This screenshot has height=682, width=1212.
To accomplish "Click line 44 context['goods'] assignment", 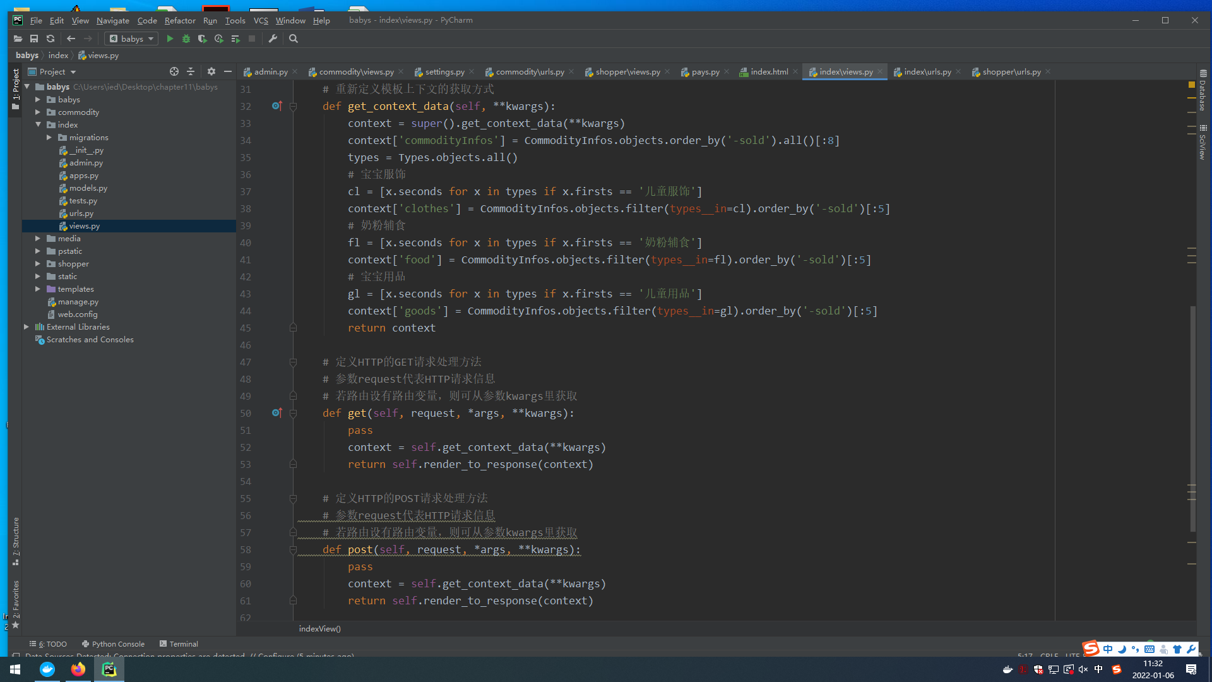I will point(612,310).
